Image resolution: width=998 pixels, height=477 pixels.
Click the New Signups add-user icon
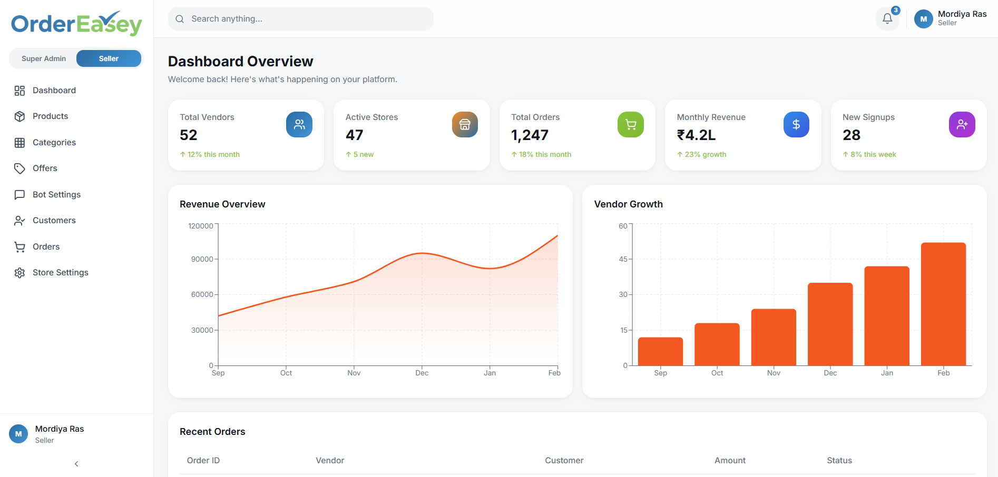point(962,124)
